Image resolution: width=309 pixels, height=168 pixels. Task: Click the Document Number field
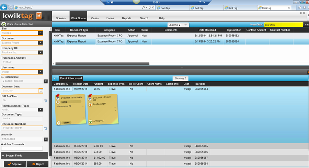click(22, 128)
